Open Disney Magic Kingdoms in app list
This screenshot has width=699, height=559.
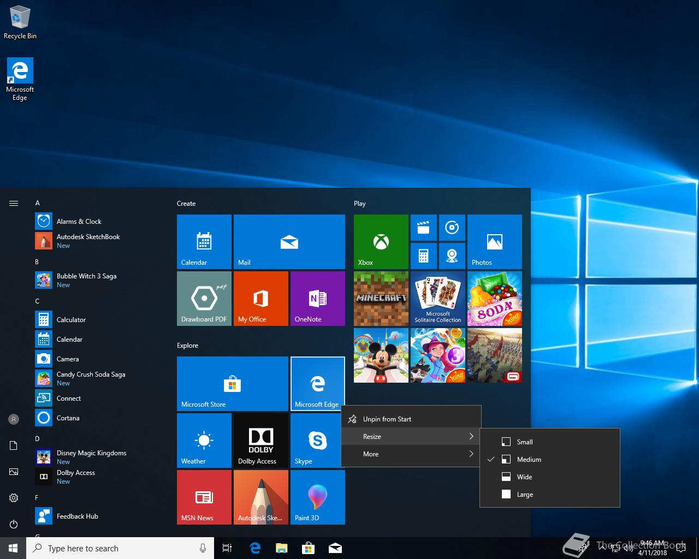98,457
